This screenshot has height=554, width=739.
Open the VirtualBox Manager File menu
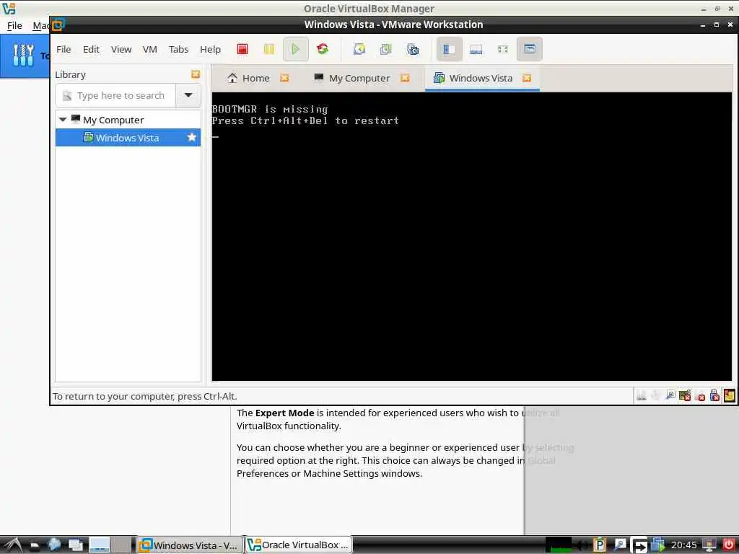tap(14, 25)
